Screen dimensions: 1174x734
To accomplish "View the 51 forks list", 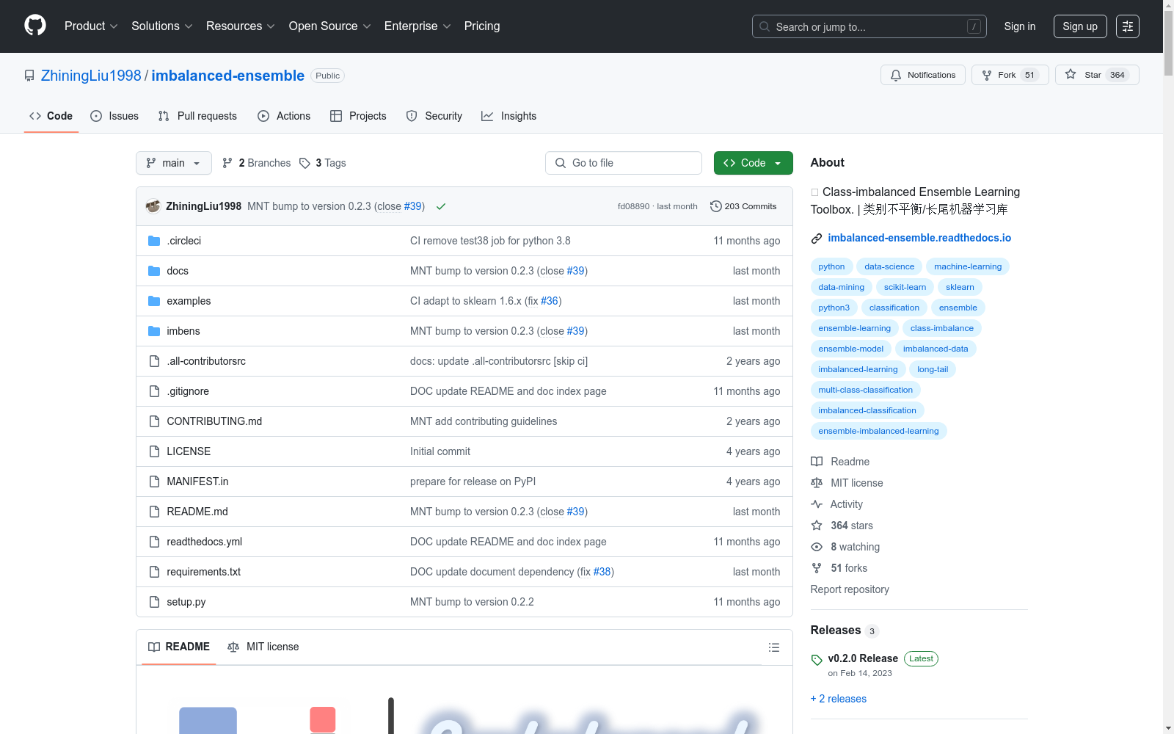I will coord(839,568).
